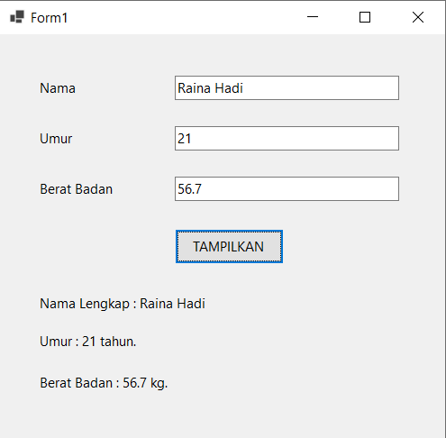Click the Form1 application icon in title bar
Image resolution: width=446 pixels, height=438 pixels.
[x=17, y=17]
